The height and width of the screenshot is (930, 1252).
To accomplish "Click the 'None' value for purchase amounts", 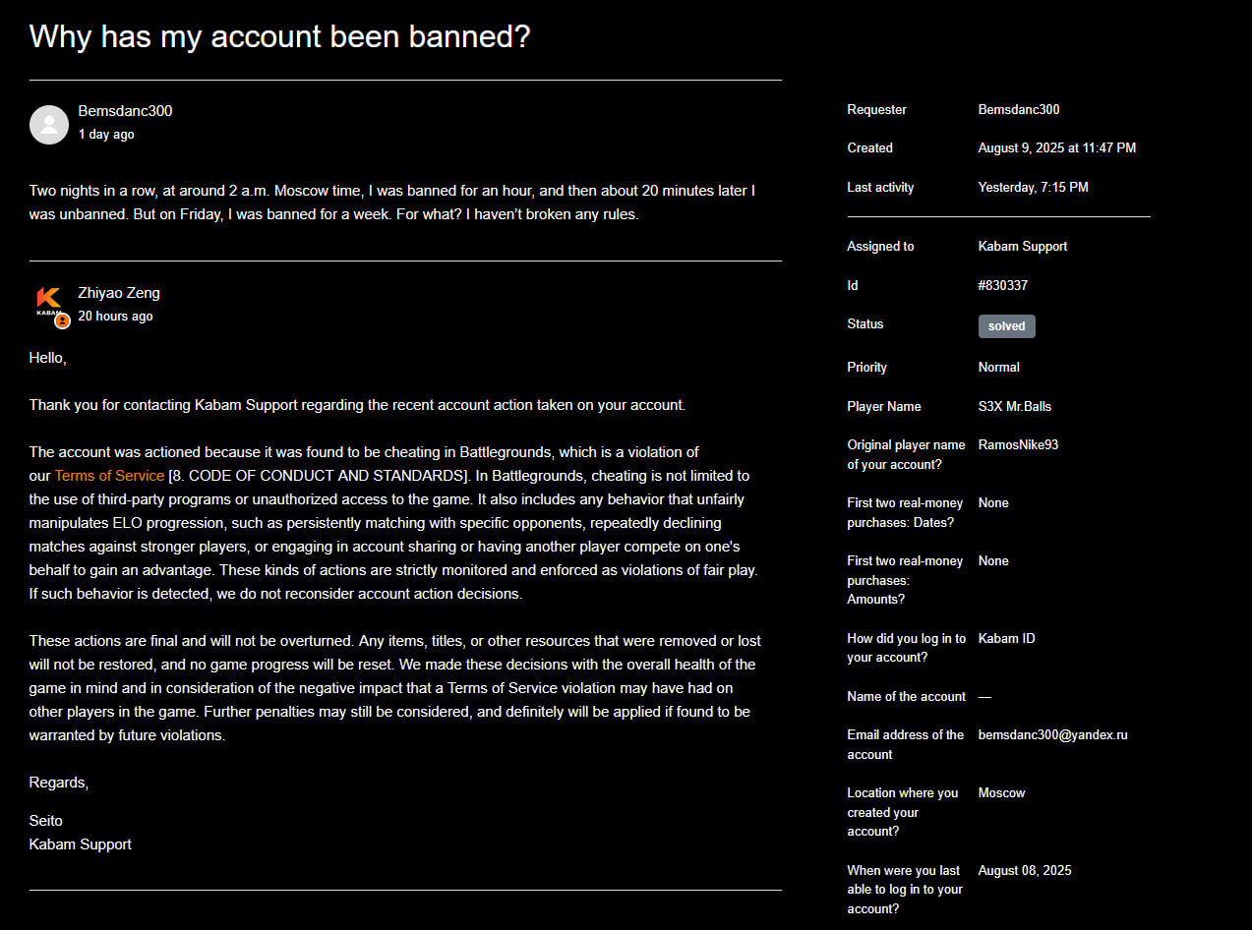I will coord(993,561).
